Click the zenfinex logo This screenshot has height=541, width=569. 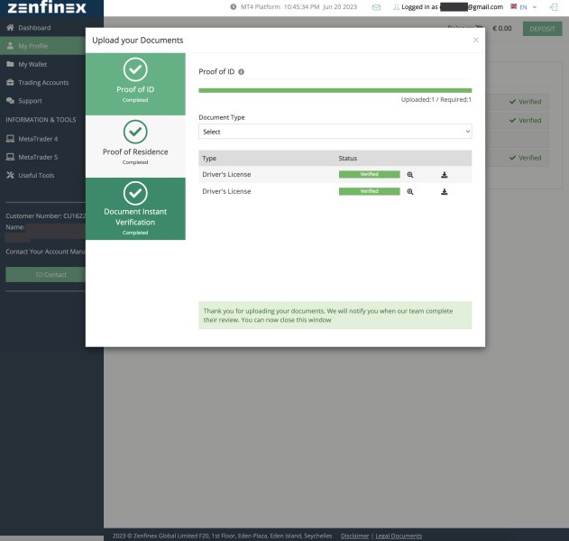coord(47,7)
